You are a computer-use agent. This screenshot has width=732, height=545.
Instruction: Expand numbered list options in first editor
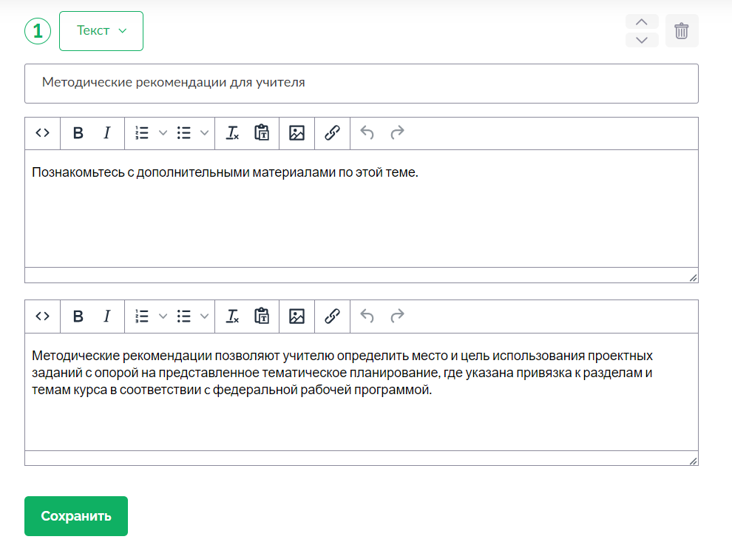tap(163, 133)
